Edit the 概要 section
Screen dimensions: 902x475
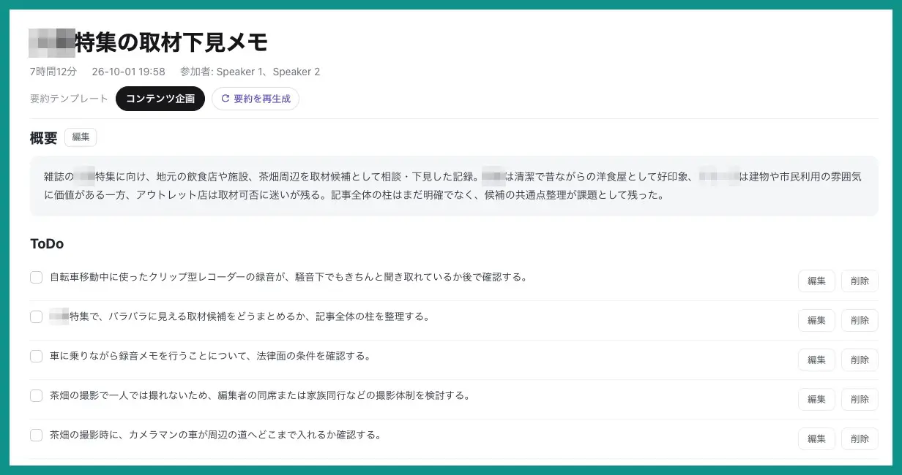tap(81, 137)
